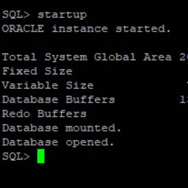Click the word "startup" in the command line

pos(62,15)
